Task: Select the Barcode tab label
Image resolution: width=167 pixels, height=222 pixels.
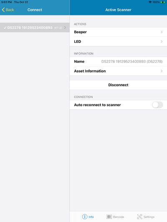Action: [119, 217]
